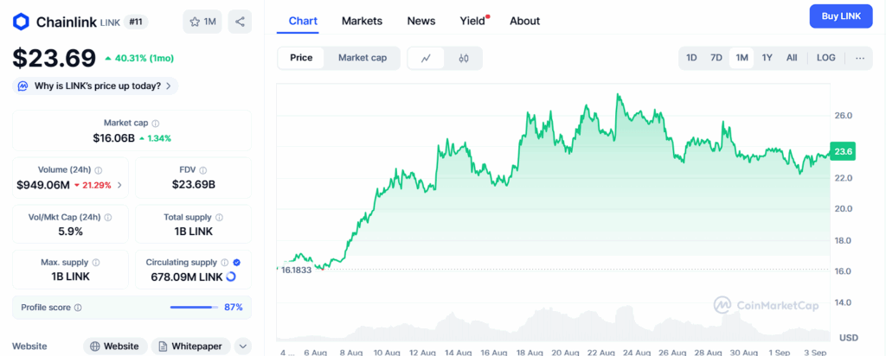Set chart range to 1M
Image resolution: width=886 pixels, height=356 pixels.
pos(742,58)
